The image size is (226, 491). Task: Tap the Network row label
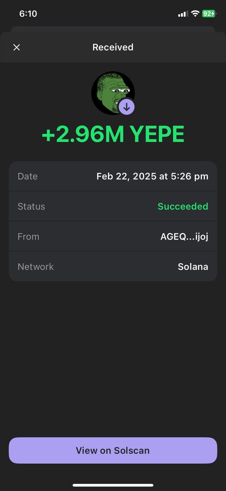click(x=36, y=267)
